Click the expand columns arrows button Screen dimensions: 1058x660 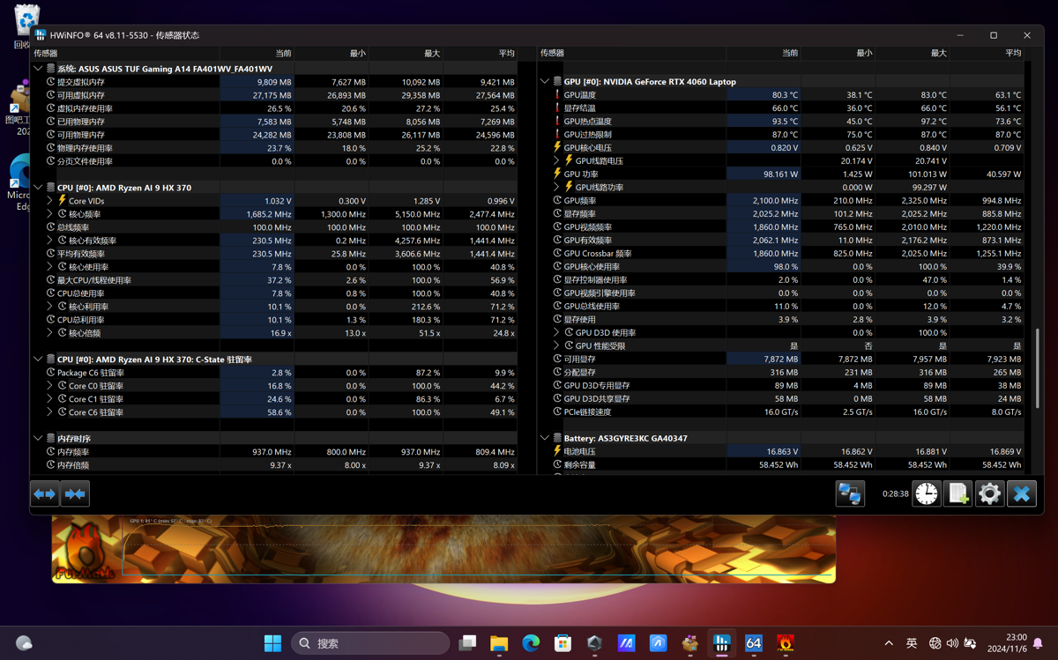coord(45,494)
